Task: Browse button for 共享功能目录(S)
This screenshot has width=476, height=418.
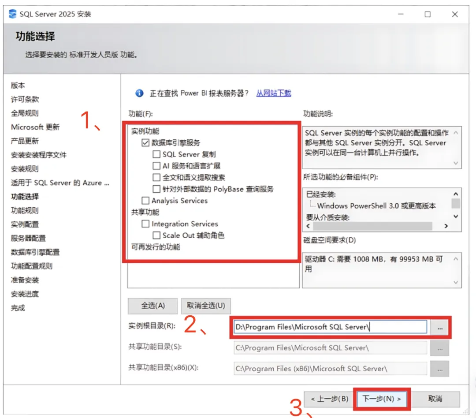Action: click(439, 348)
